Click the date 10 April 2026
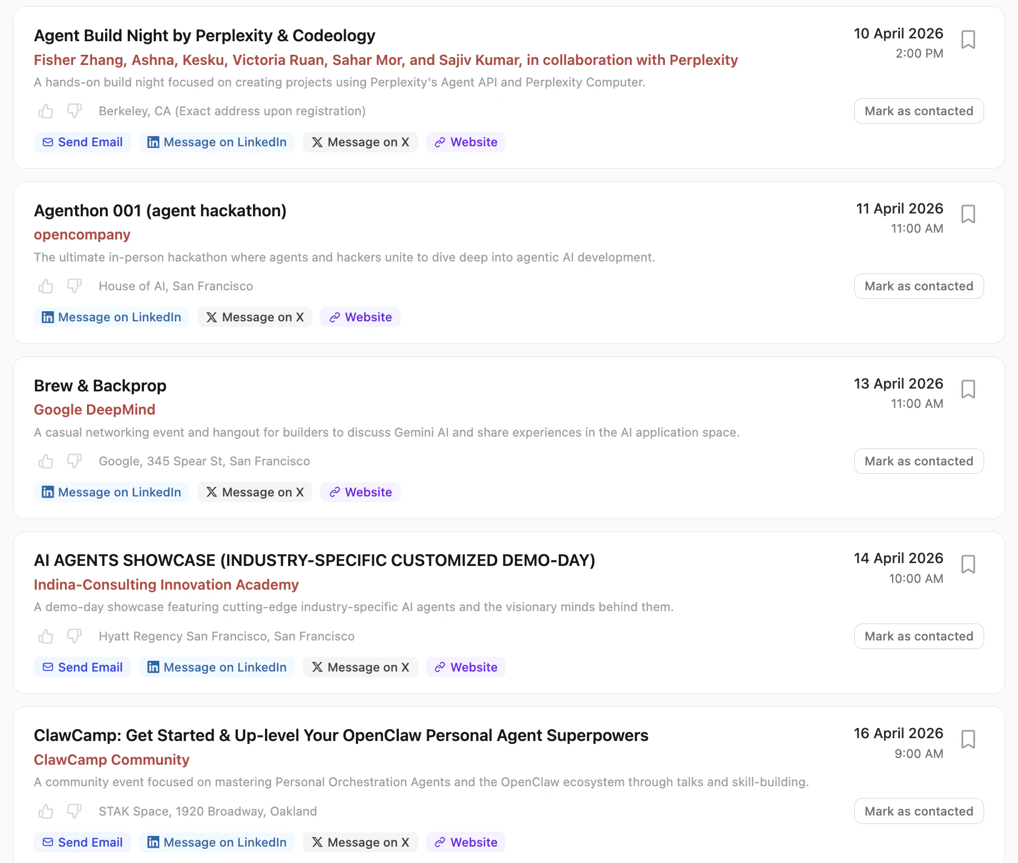The width and height of the screenshot is (1018, 863). point(898,33)
